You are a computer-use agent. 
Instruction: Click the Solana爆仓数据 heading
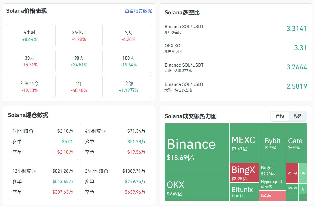pos(28,115)
